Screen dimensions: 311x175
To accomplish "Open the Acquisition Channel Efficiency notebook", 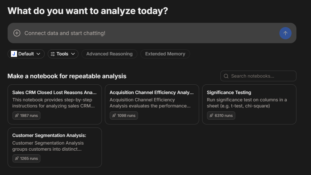I will tap(152, 93).
